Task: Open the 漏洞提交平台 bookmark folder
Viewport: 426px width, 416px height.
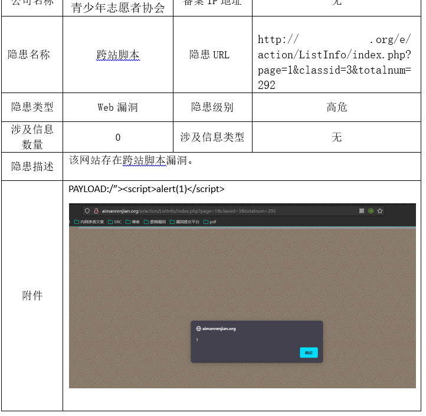Action: pyautogui.click(x=185, y=222)
